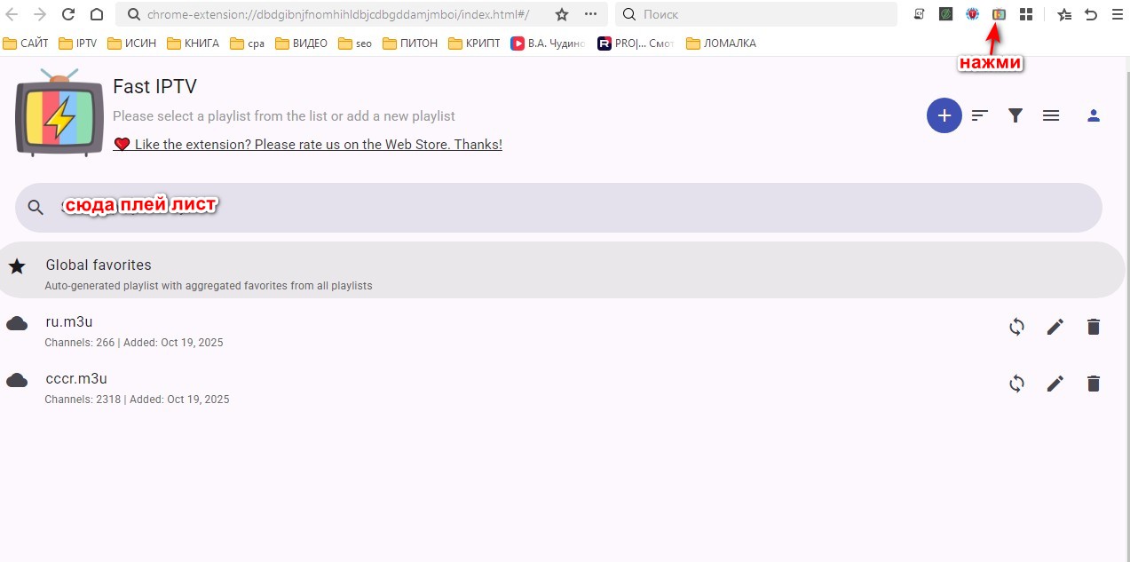Edit the ru.m3u playlist
1130x562 pixels.
tap(1055, 327)
